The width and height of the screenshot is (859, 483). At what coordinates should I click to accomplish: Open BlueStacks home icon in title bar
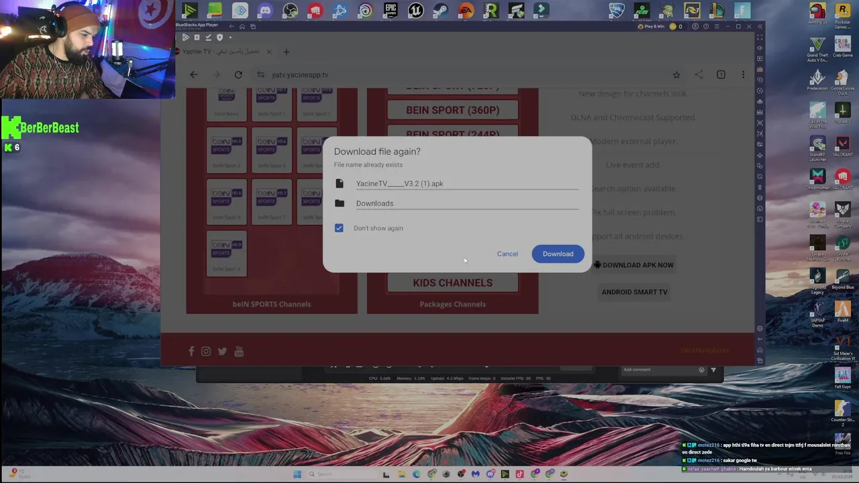[242, 26]
